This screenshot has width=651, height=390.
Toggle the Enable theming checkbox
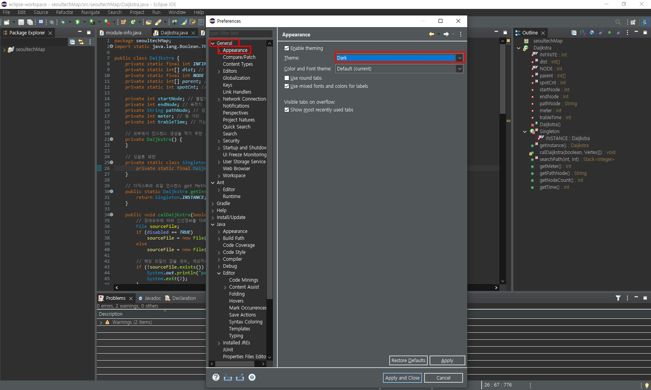[x=287, y=48]
